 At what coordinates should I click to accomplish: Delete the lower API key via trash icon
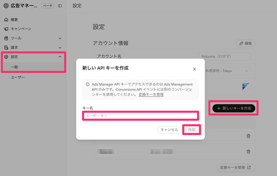point(248,152)
